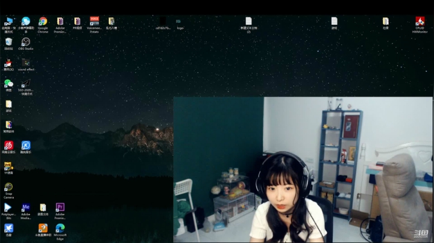Launch Microsoft Edge from the desktop
Screen dimensions: 434x243
pos(60,228)
